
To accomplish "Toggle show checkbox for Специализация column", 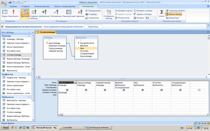I will 180,90.
